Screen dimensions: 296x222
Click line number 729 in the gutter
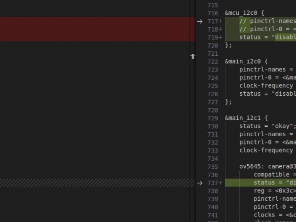point(213,118)
